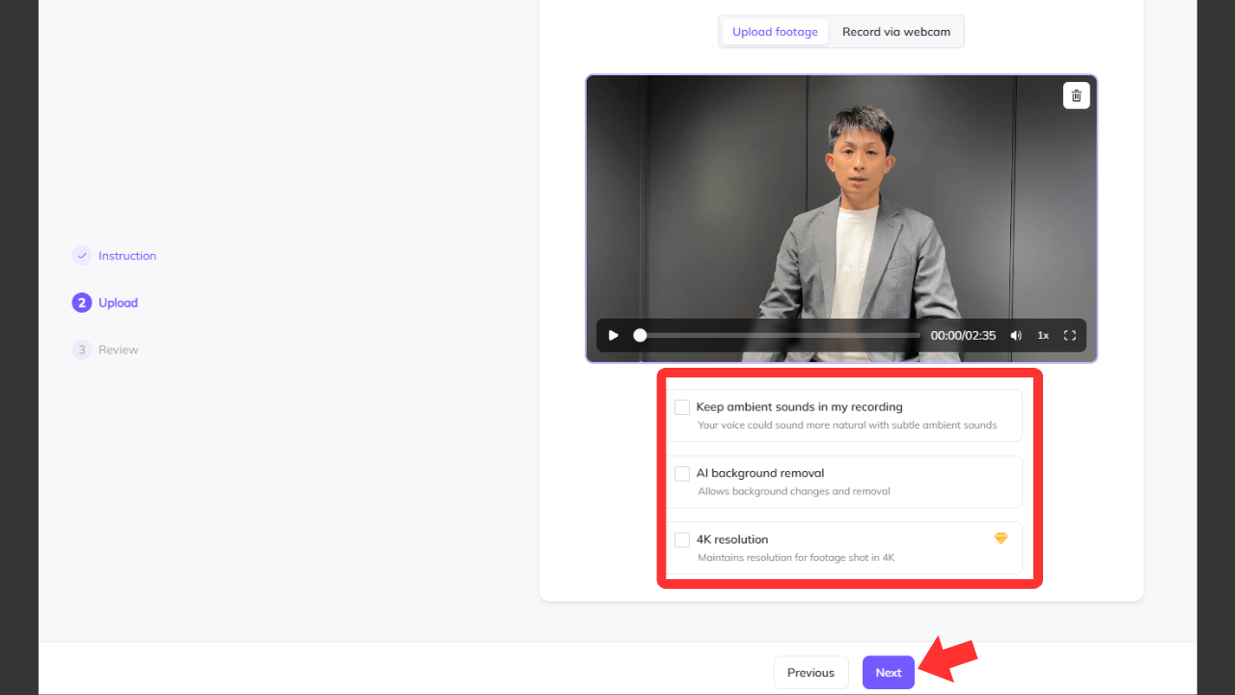Click the step 3 Review circle
This screenshot has width=1235, height=695.
82,349
